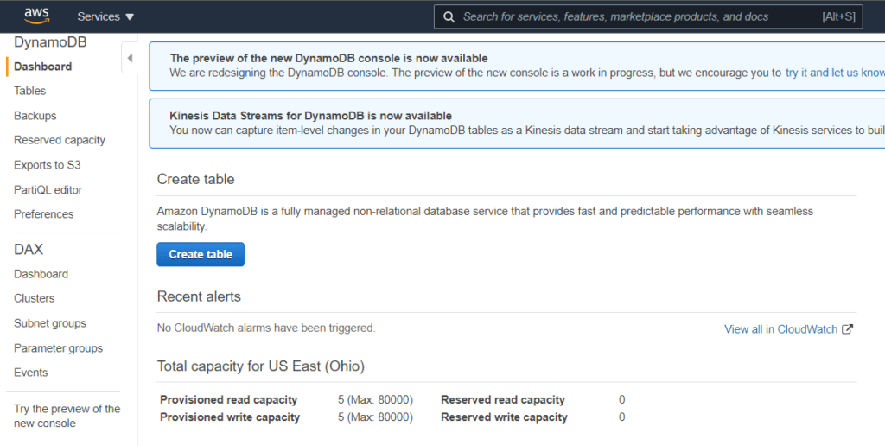885x446 pixels.
Task: Click the search magnifier icon
Action: (x=449, y=17)
